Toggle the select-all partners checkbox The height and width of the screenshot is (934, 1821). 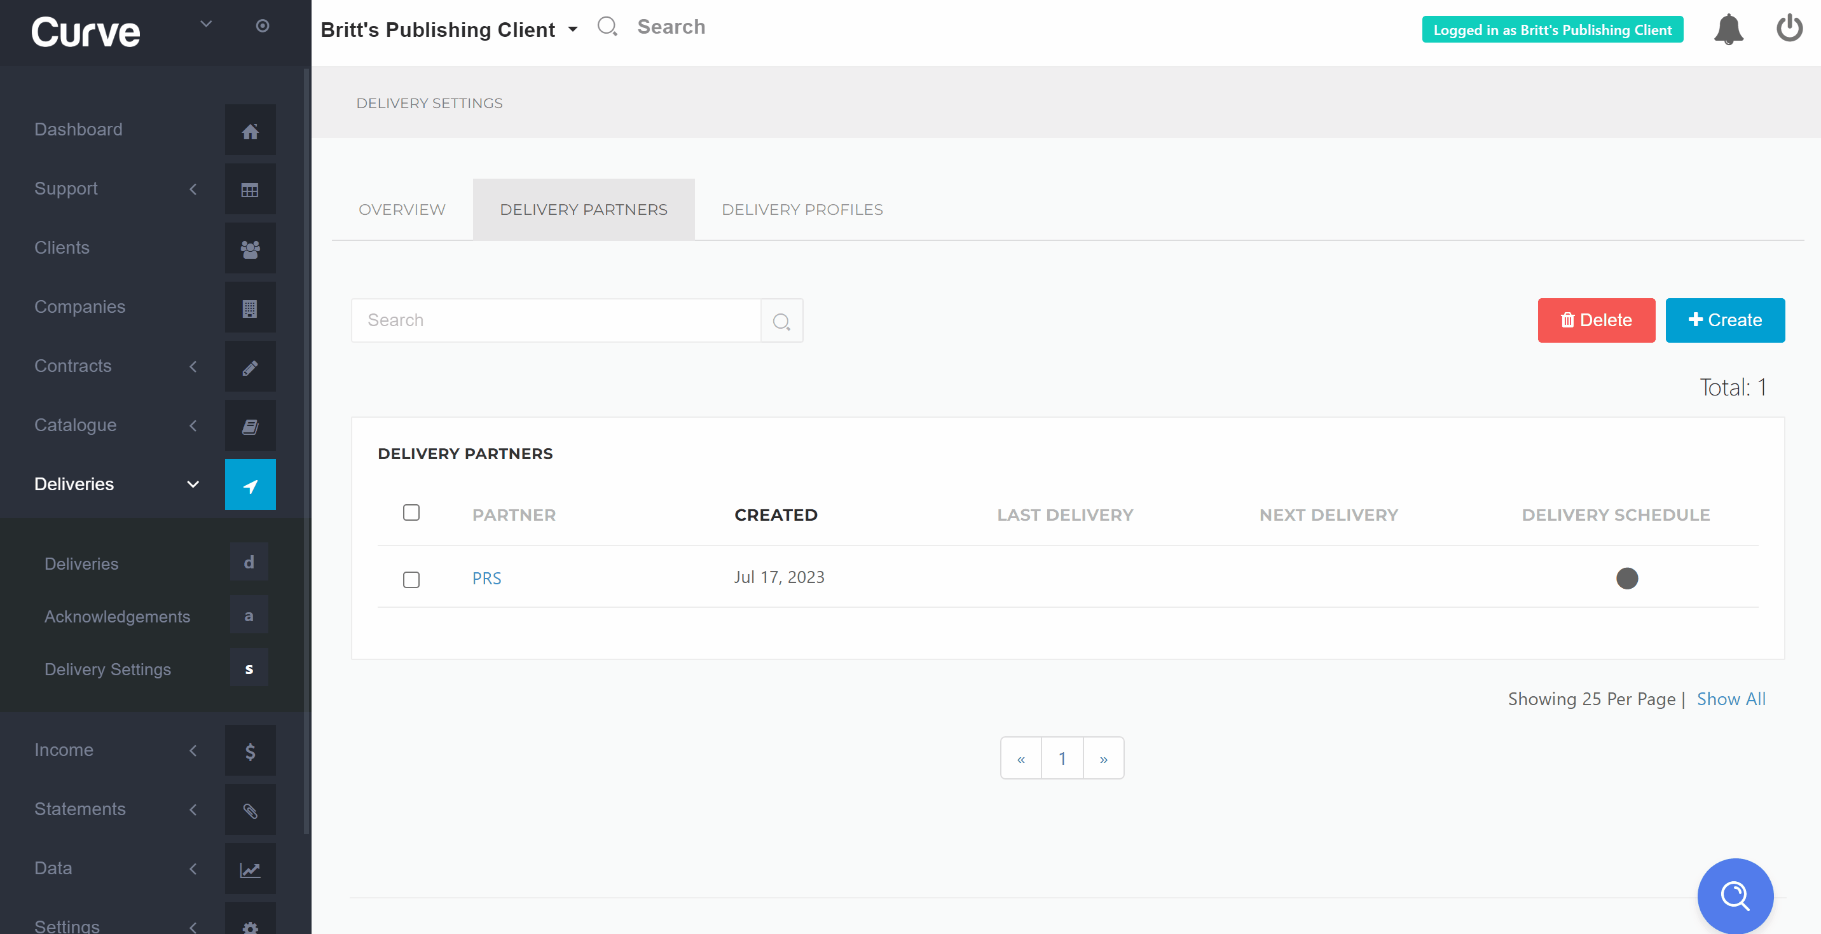tap(411, 512)
